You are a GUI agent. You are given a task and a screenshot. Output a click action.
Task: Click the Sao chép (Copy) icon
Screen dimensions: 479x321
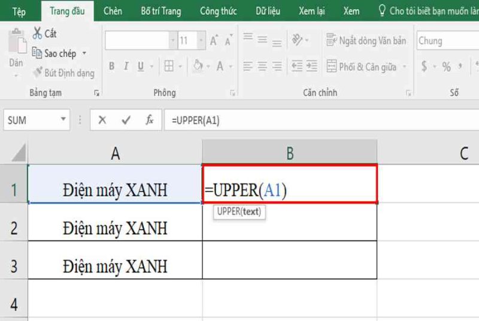coord(37,53)
